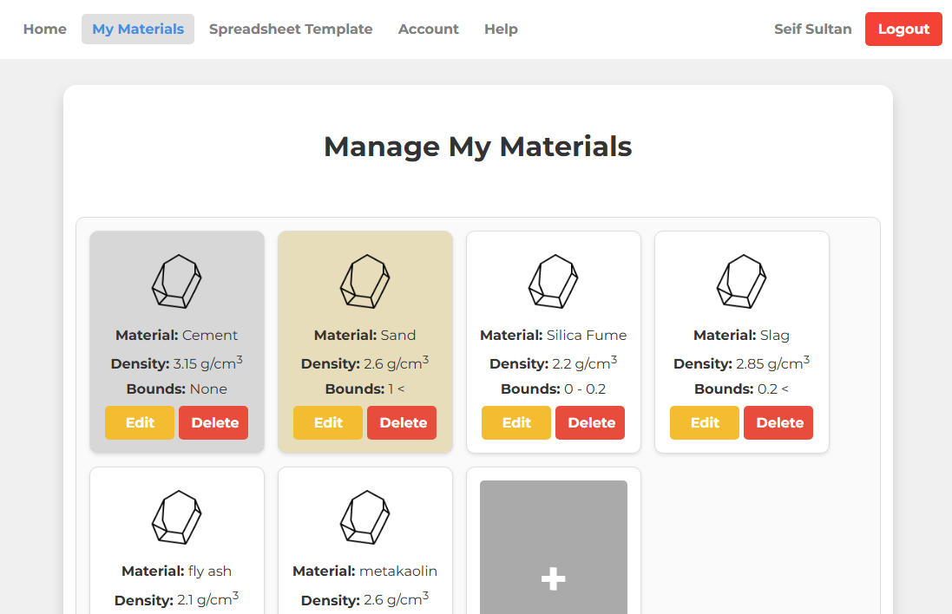Open the Home page
The image size is (952, 614).
pyautogui.click(x=45, y=29)
